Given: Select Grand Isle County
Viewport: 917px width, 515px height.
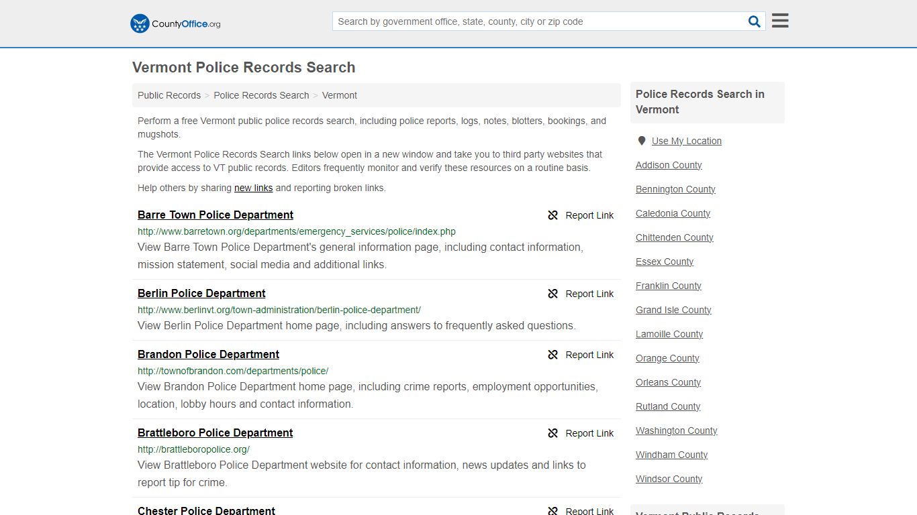Looking at the screenshot, I should [673, 310].
